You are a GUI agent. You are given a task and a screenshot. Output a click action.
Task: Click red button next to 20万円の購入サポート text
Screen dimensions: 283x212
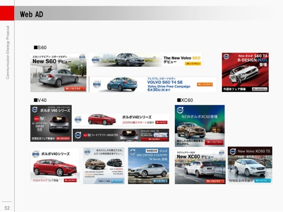click(161, 122)
